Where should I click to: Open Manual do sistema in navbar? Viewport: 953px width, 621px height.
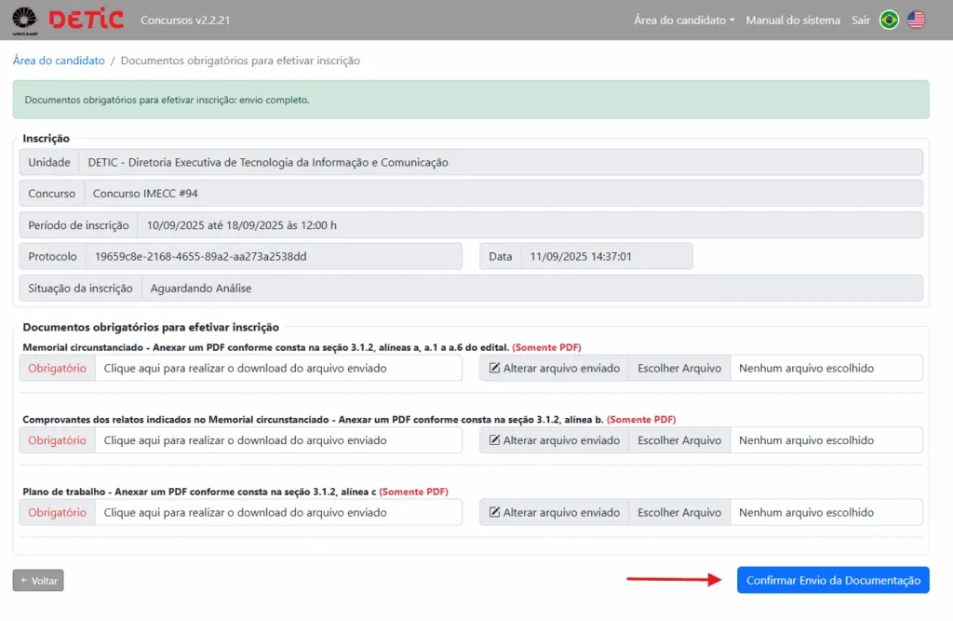coord(793,20)
